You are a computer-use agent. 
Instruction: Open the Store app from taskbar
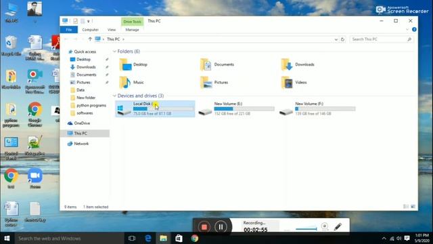click(179, 238)
